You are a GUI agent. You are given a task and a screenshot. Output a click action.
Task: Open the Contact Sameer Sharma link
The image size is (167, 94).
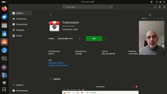[58, 65]
